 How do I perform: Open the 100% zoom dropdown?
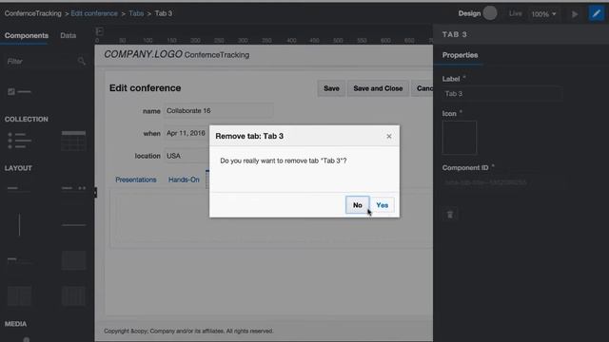tap(543, 14)
